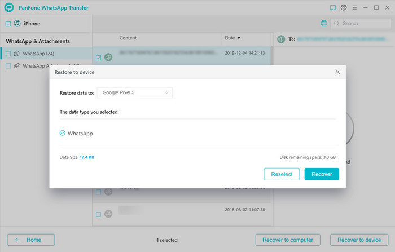Click the 17.4 KB data size value

tap(87, 157)
